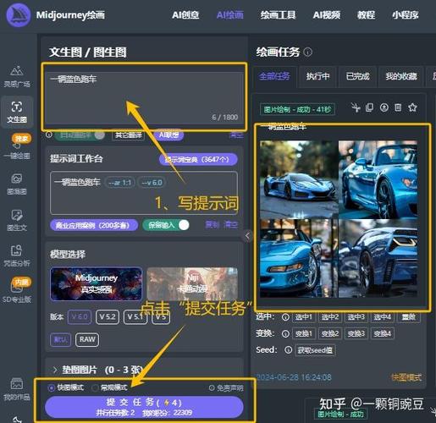Click the info icon next to 变换

(x=285, y=334)
